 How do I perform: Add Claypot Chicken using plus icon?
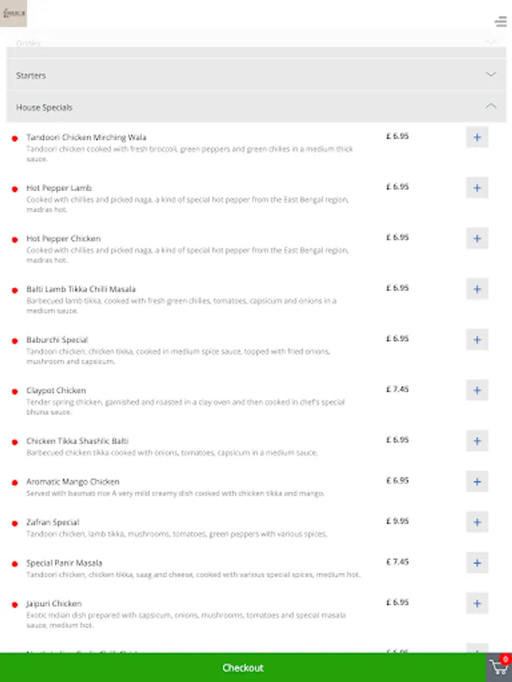coord(477,390)
